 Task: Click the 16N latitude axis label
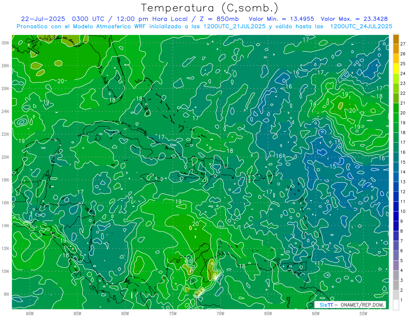tap(5, 203)
